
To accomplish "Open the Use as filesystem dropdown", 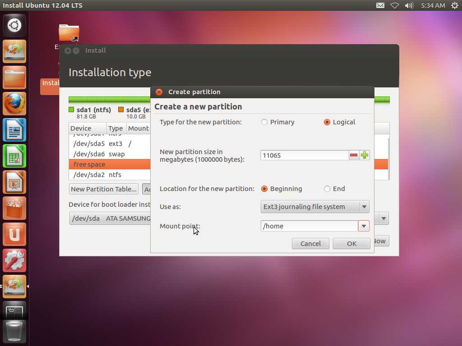I will coord(314,207).
